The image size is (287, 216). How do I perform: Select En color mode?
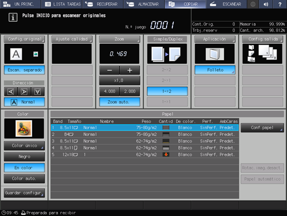click(24, 168)
